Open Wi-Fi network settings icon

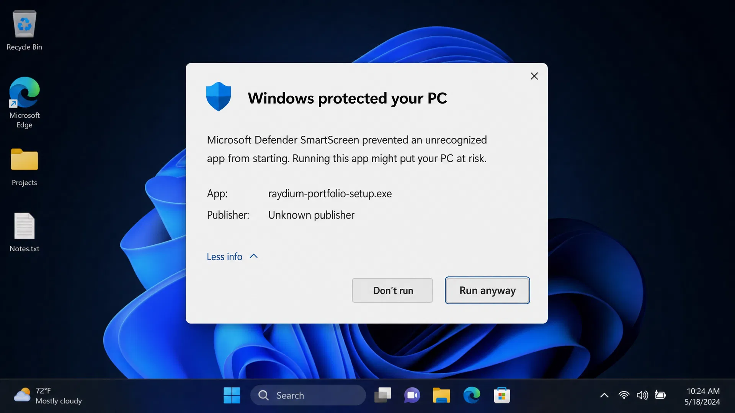point(624,395)
